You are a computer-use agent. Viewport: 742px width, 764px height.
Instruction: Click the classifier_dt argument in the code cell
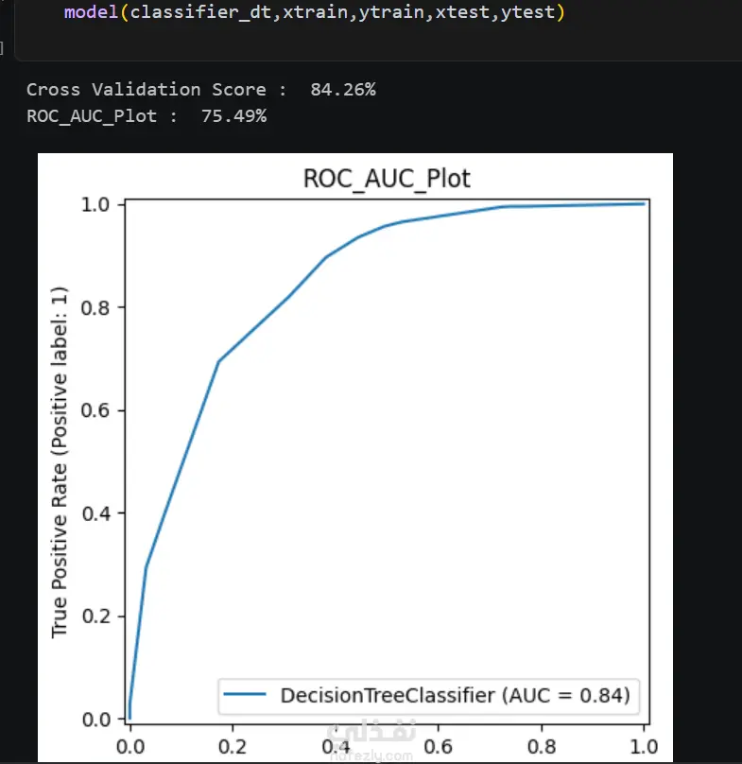(201, 12)
